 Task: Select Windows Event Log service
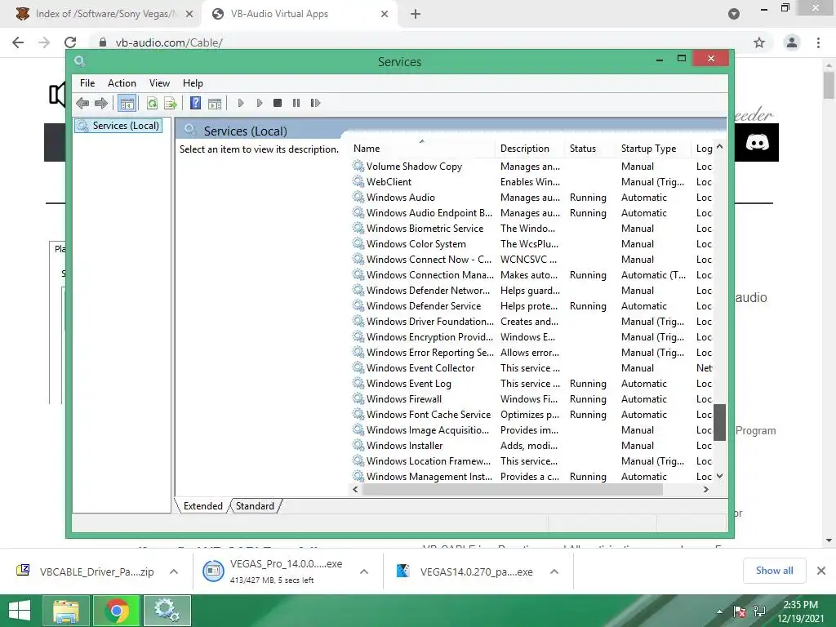pos(532,384)
